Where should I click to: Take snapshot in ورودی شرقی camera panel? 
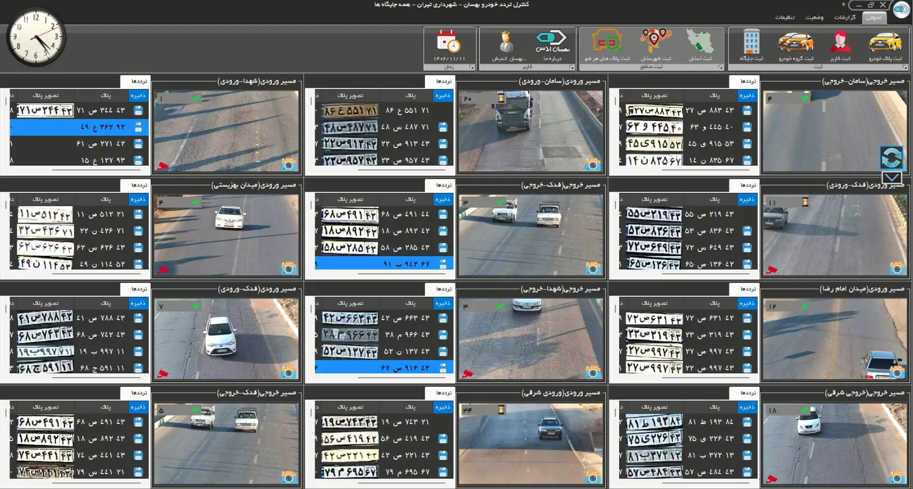[x=593, y=476]
